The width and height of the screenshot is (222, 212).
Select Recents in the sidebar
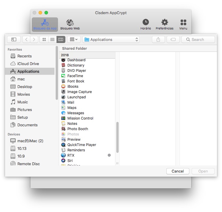point(30,56)
